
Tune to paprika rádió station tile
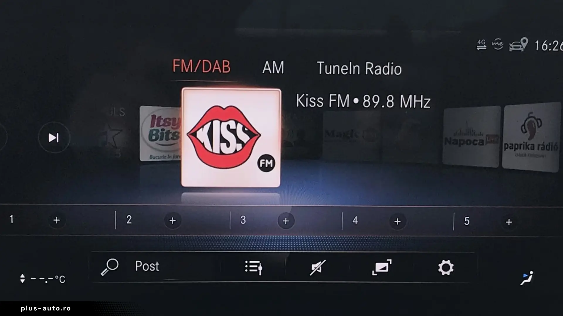click(x=531, y=137)
